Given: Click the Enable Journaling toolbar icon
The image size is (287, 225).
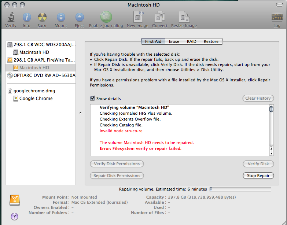Looking at the screenshot, I should click(106, 17).
